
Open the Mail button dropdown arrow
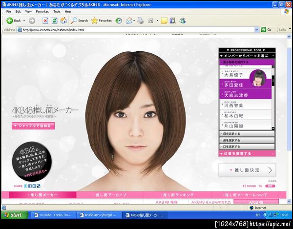(134, 21)
